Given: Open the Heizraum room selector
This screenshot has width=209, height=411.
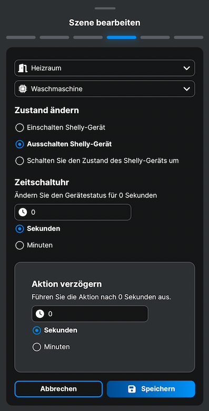Looking at the screenshot, I should (105, 68).
